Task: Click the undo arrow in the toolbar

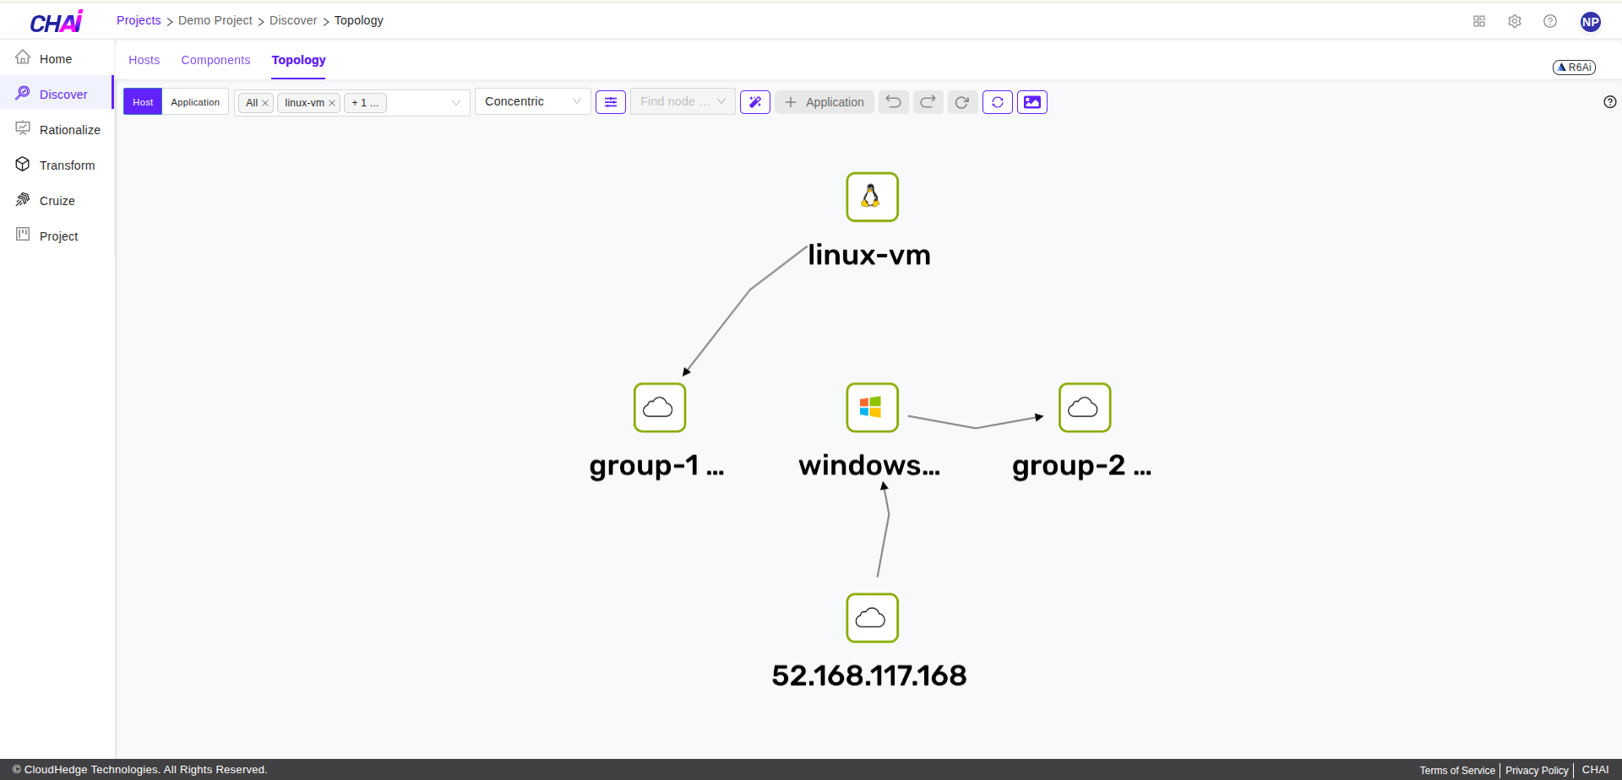Action: (x=893, y=101)
